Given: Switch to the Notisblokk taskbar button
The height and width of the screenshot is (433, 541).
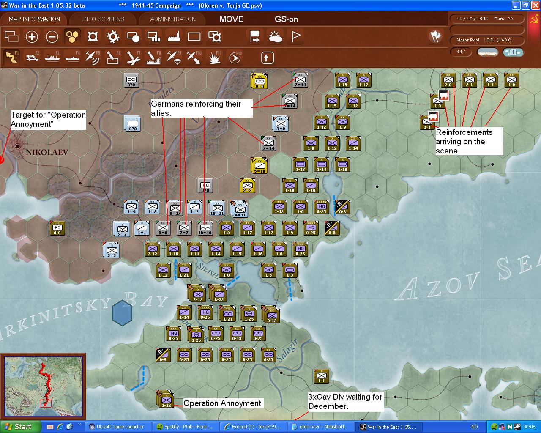Looking at the screenshot, I should pos(321,427).
